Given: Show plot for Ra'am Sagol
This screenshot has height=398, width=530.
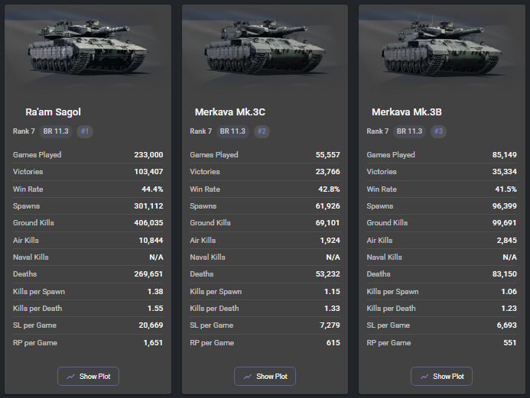Looking at the screenshot, I should pos(88,376).
